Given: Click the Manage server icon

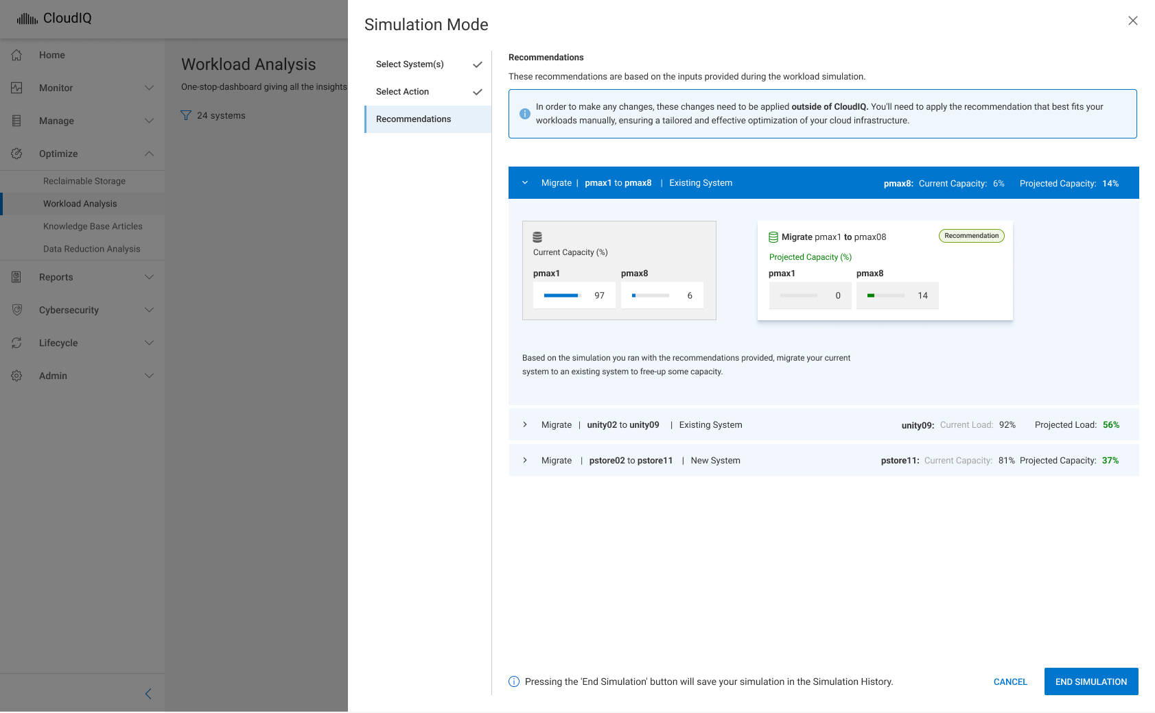Looking at the screenshot, I should pos(17,121).
